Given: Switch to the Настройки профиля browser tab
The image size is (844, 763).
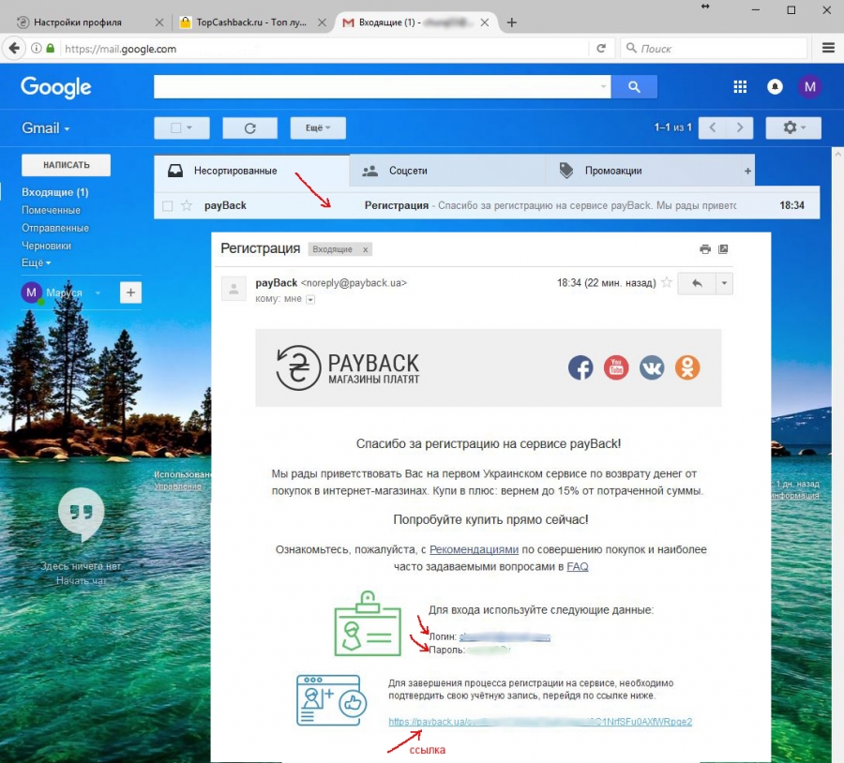Looking at the screenshot, I should click(x=78, y=22).
